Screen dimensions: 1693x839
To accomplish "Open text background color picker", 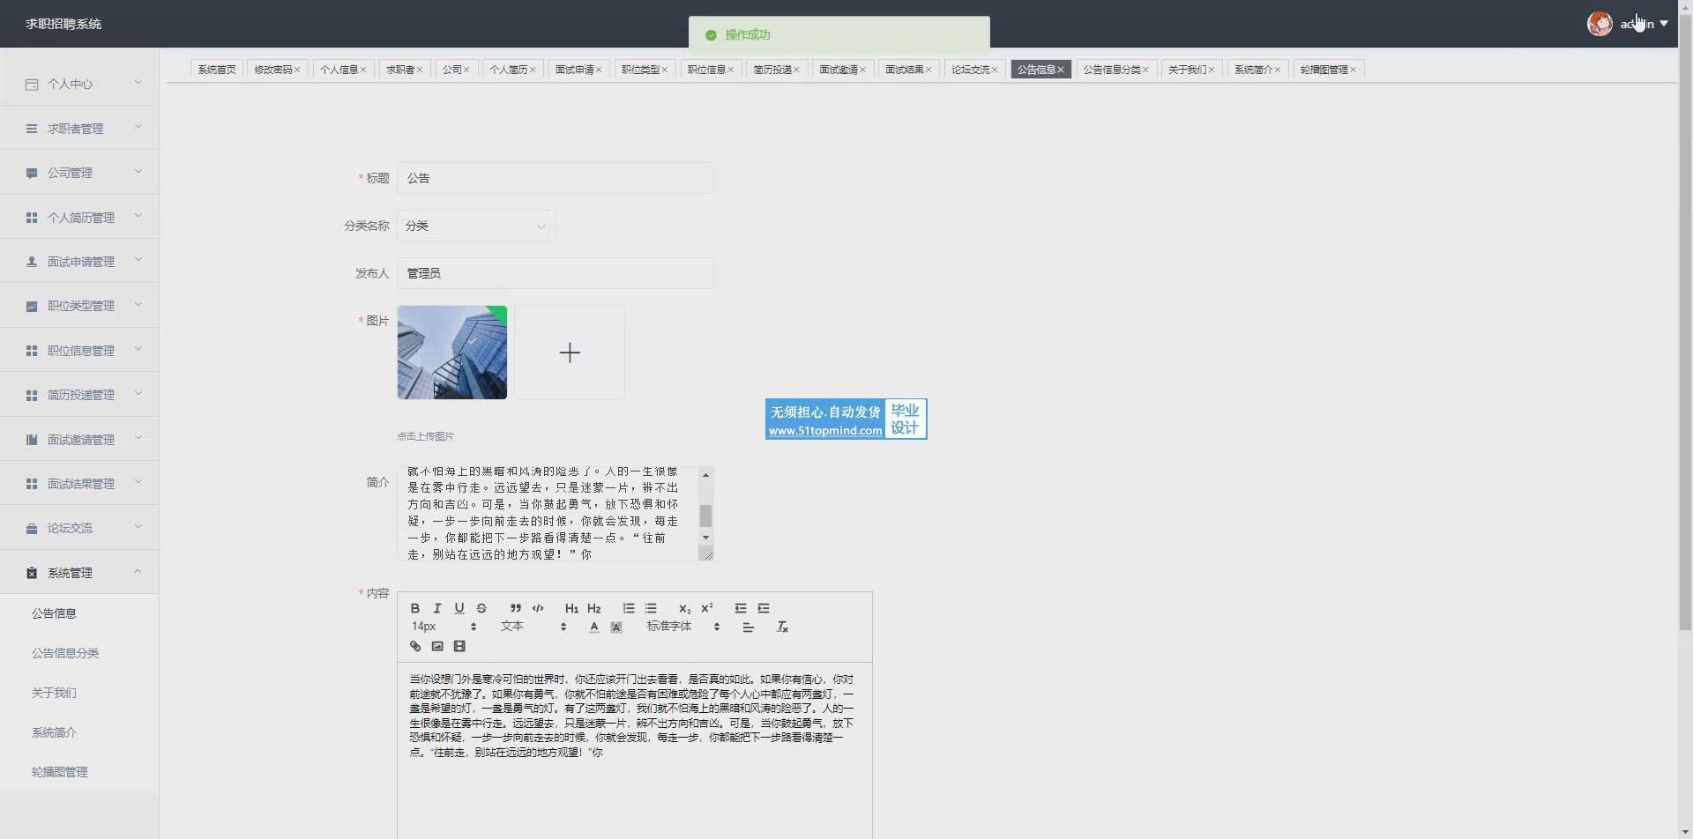I will 616,627.
